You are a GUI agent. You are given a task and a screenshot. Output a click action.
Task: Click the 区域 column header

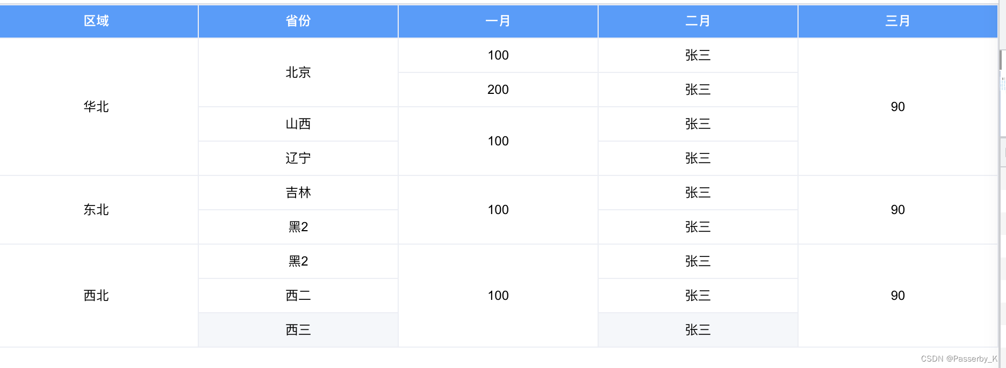(98, 21)
